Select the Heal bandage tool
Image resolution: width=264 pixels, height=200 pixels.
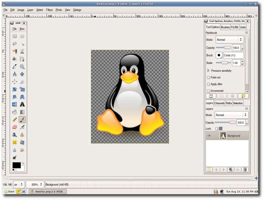(15, 142)
